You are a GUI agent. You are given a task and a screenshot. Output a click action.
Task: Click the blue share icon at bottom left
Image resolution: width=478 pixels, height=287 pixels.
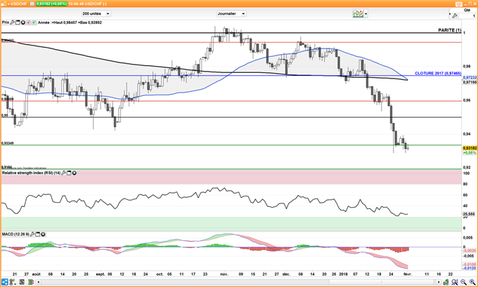pyautogui.click(x=5, y=282)
